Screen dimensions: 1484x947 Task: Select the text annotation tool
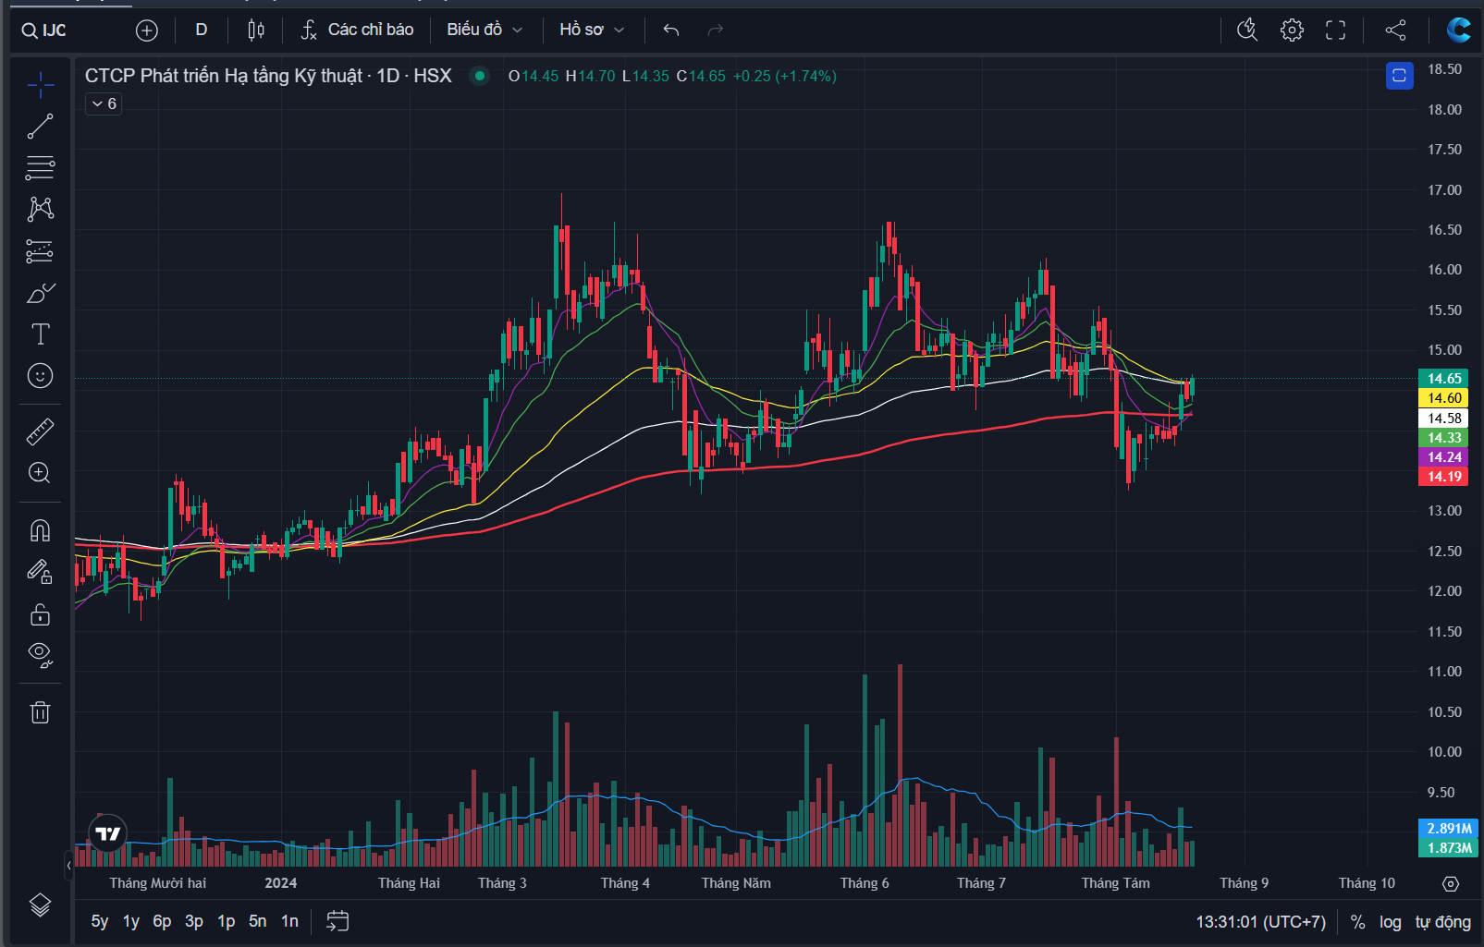pyautogui.click(x=40, y=334)
